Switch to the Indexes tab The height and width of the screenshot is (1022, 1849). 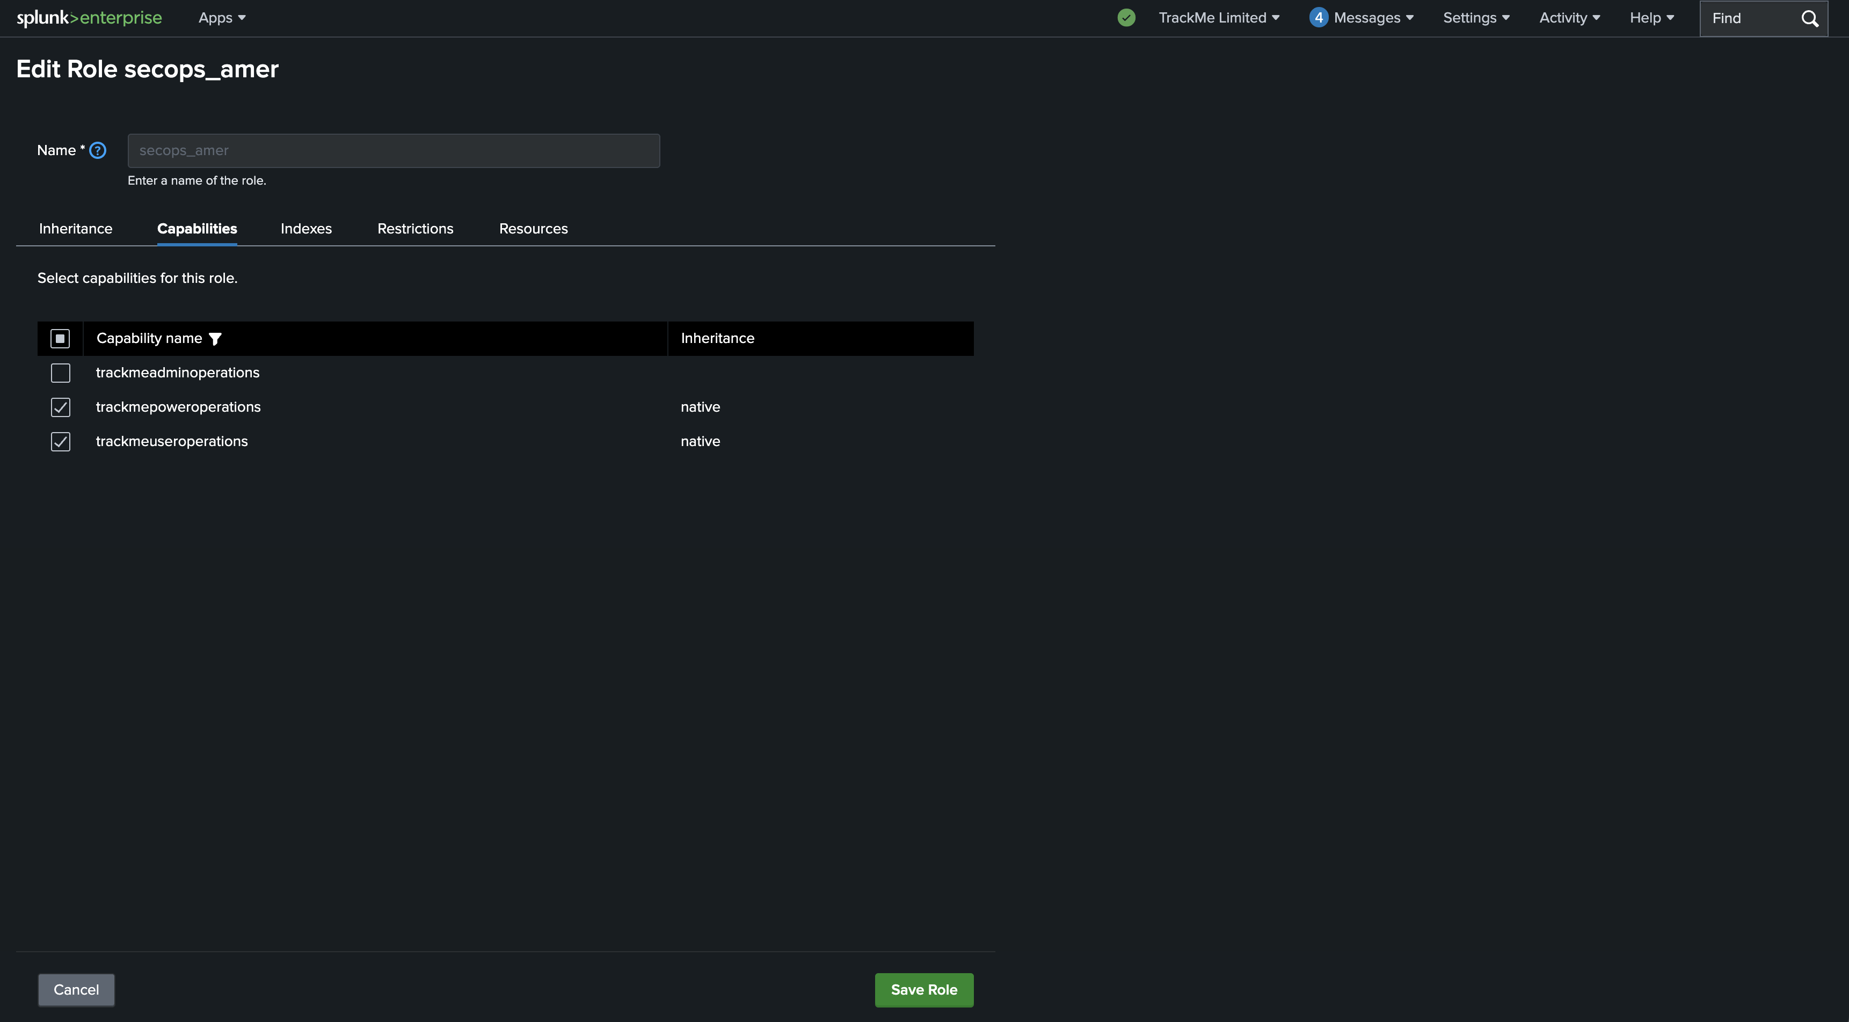(x=306, y=229)
